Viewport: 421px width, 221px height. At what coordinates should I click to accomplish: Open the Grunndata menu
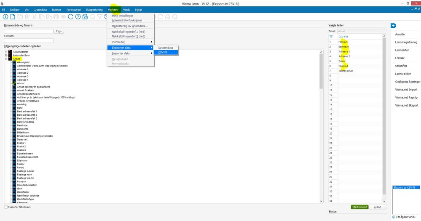point(40,10)
